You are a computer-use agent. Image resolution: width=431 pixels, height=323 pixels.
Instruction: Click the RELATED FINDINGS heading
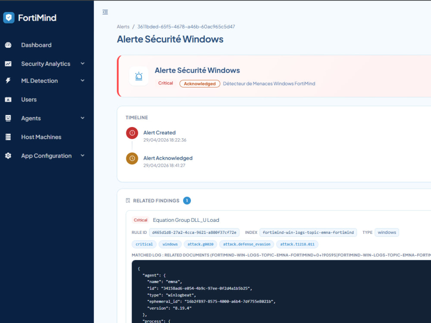[156, 201]
